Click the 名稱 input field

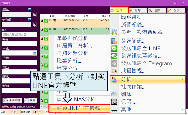(19, 44)
